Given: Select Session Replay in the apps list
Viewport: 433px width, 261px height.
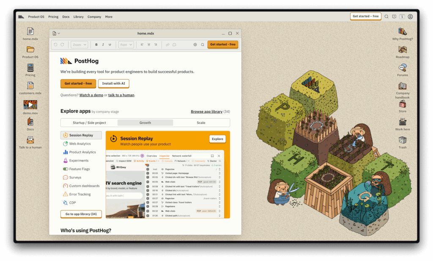Looking at the screenshot, I should tap(81, 135).
